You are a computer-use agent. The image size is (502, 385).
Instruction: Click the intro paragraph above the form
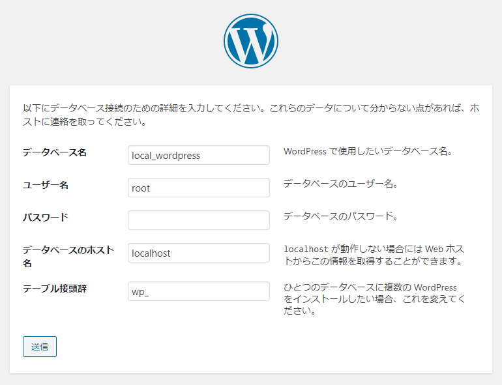click(251, 115)
